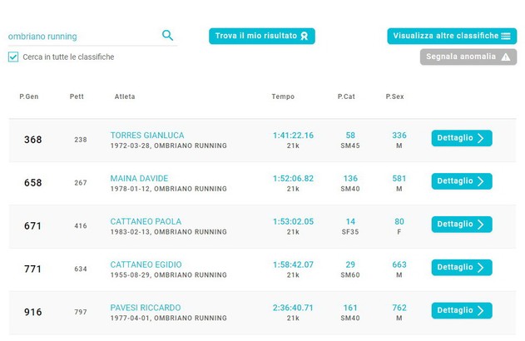Click time 2:36:40.71

(x=293, y=308)
